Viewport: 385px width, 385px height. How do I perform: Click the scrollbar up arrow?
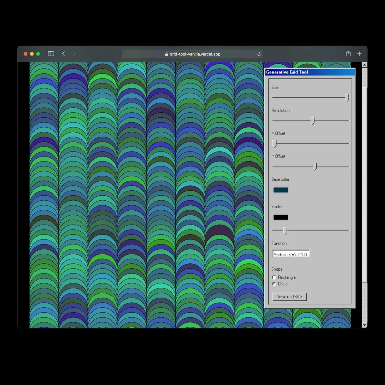pos(364,65)
